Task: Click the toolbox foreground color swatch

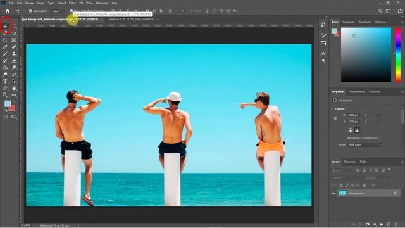Action: [8, 104]
